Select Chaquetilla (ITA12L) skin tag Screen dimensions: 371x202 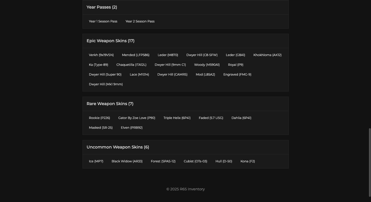(x=131, y=65)
